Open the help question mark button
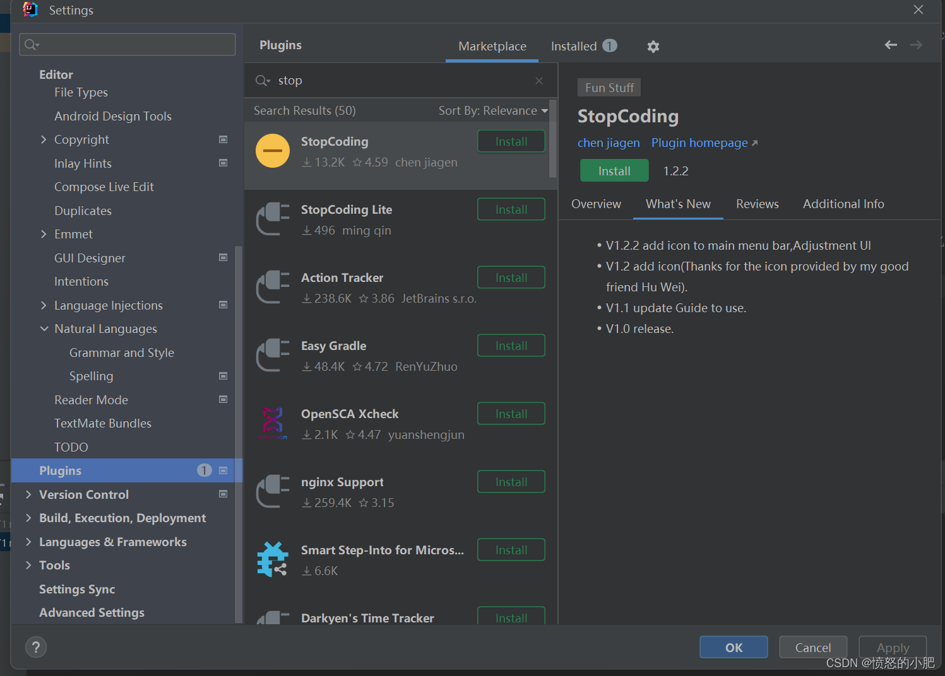 [36, 647]
